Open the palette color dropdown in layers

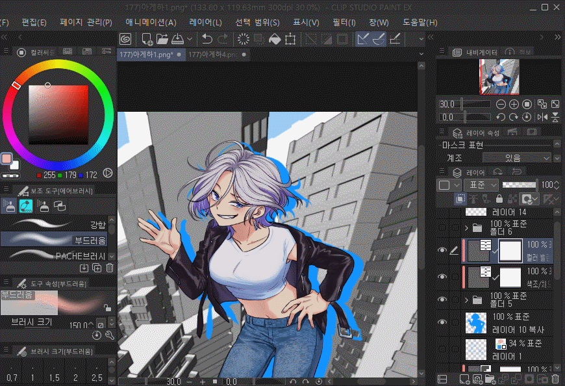pos(448,185)
